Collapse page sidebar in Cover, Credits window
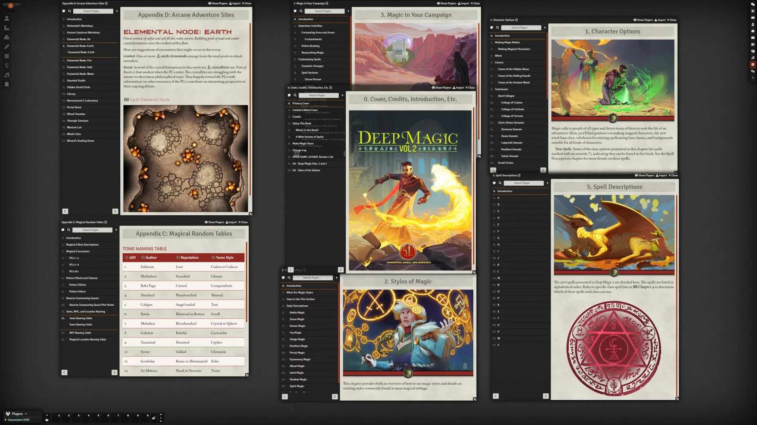 342,95
